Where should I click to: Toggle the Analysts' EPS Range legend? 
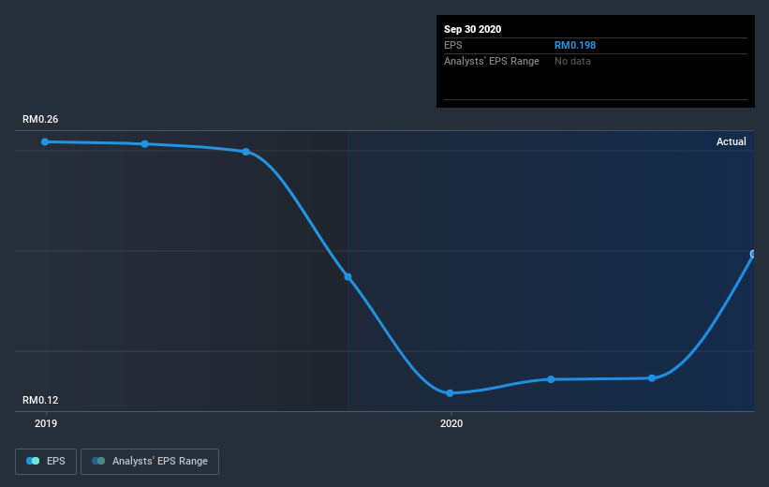tap(150, 461)
